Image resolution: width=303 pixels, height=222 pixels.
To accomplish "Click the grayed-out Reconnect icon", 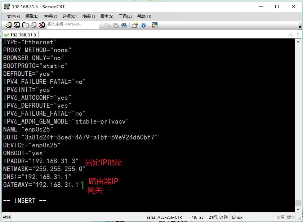I will [x=34, y=25].
